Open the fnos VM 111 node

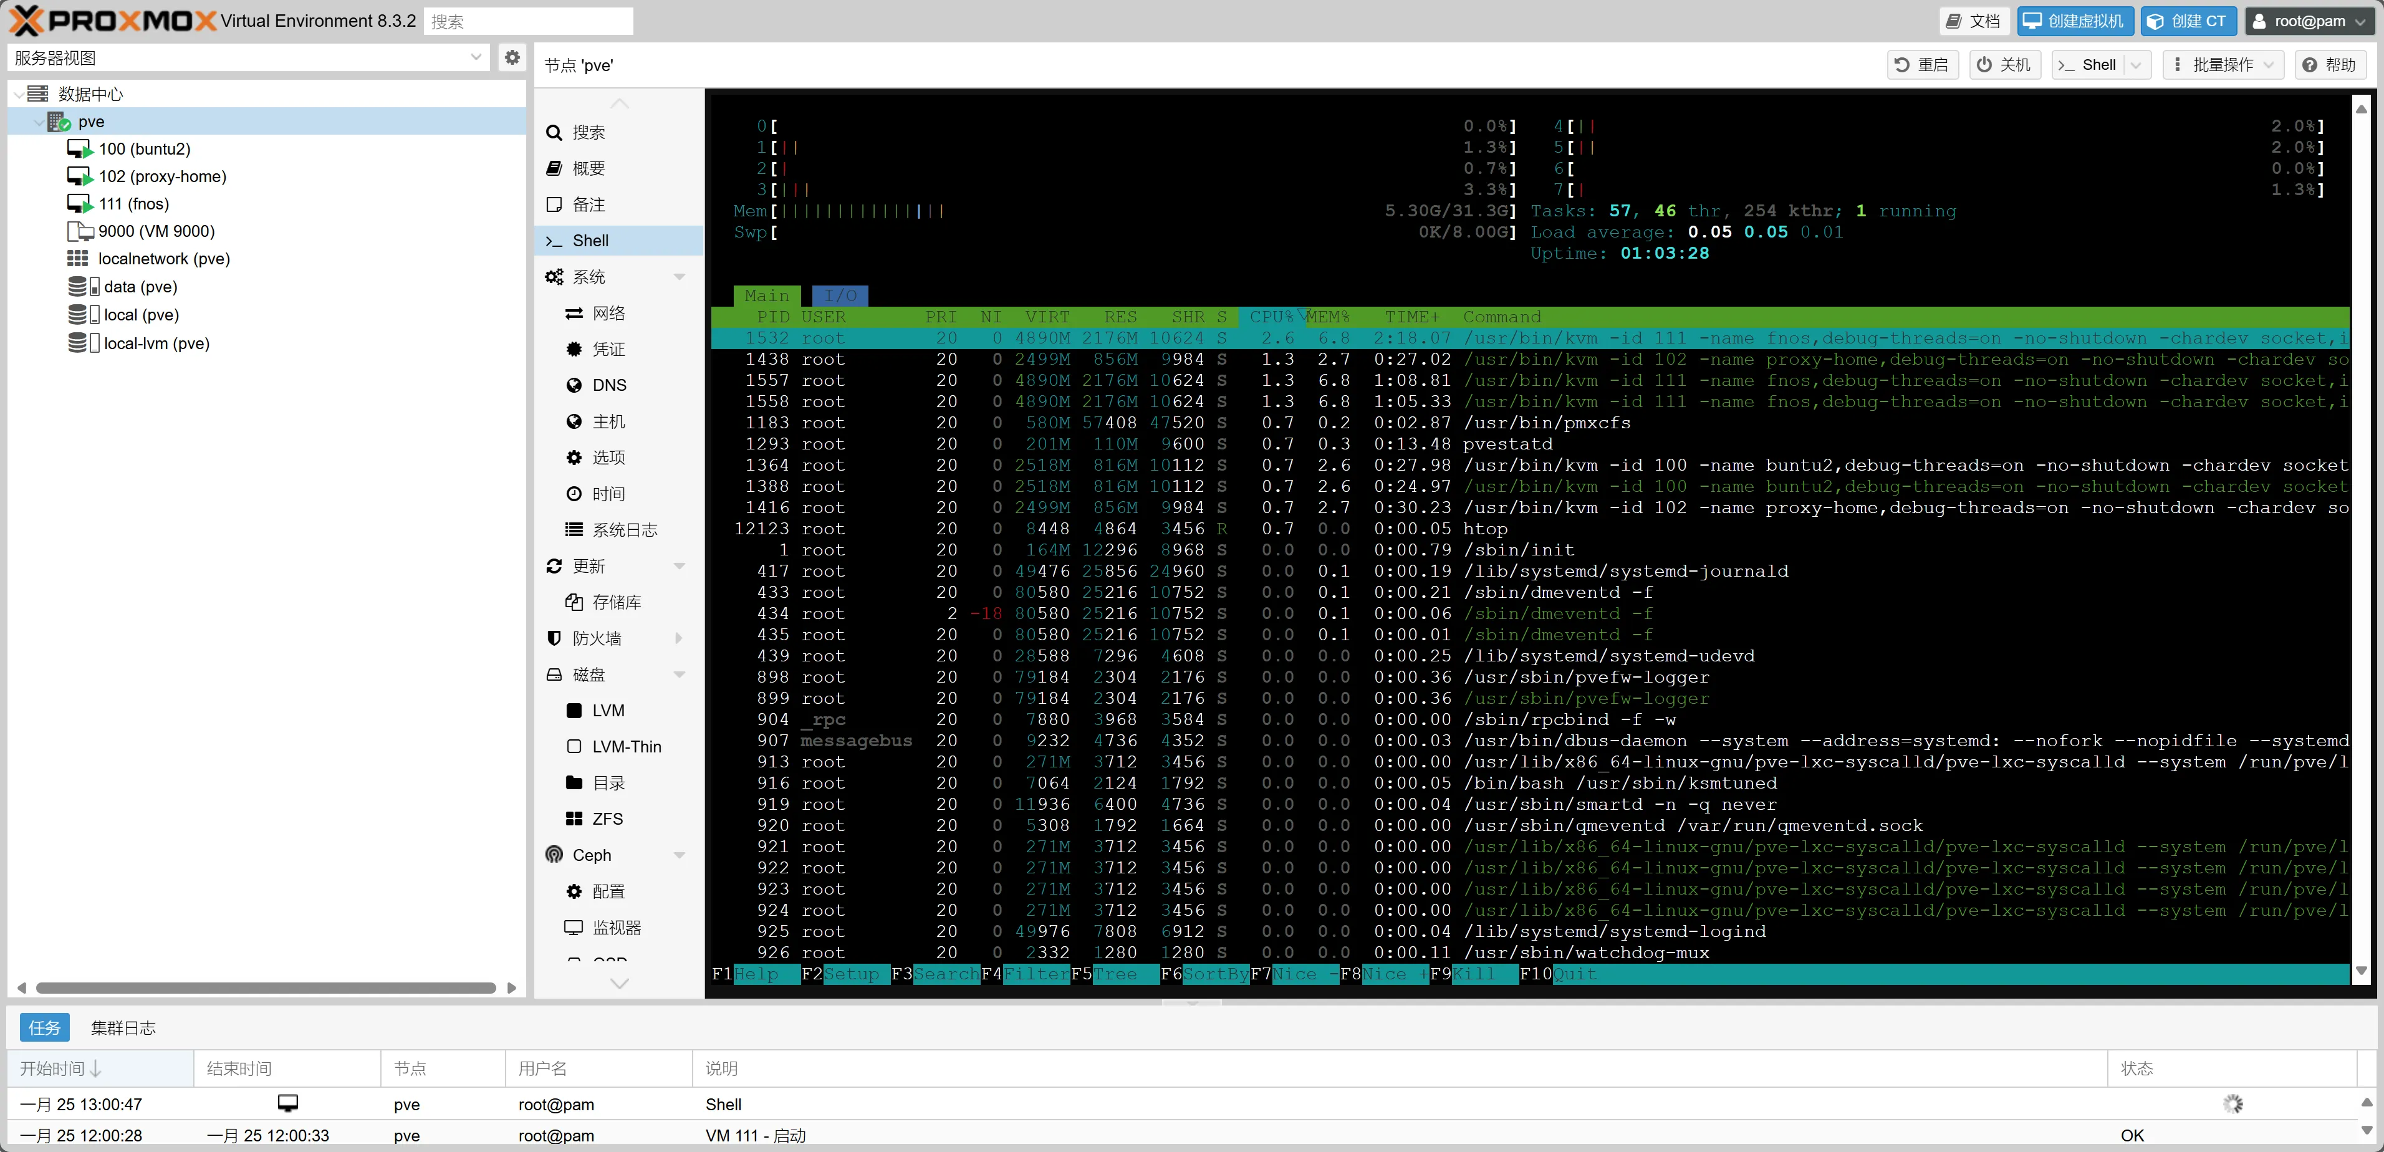point(133,204)
